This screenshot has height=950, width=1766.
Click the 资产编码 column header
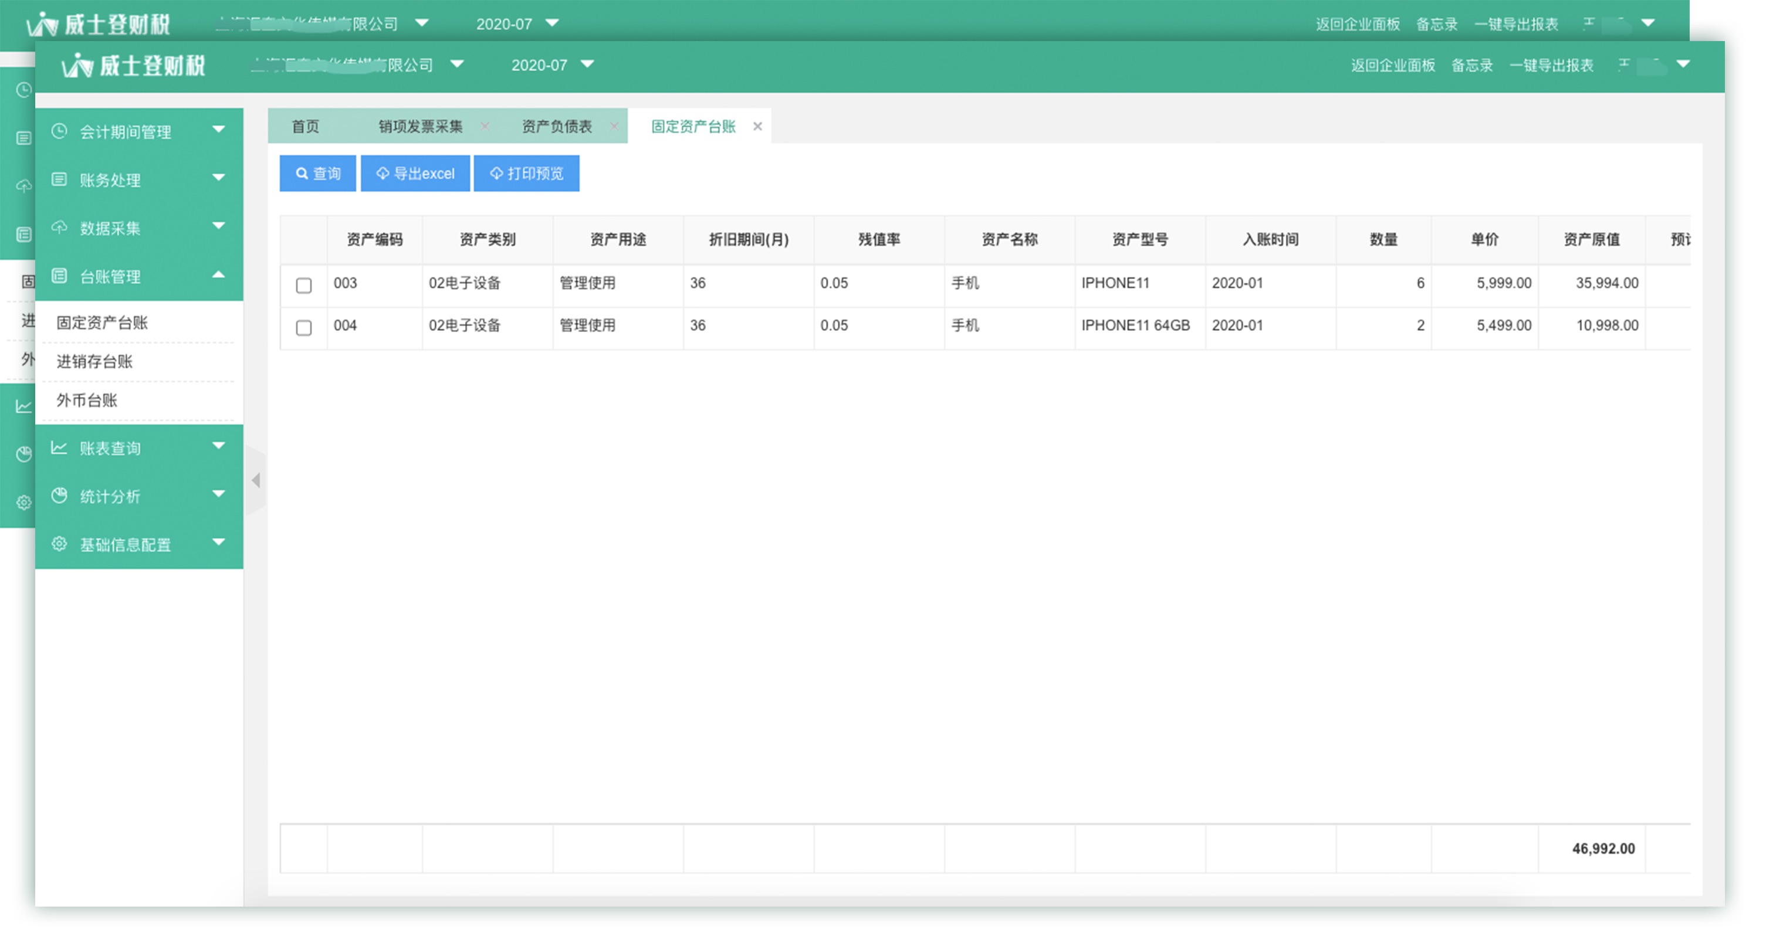coord(375,239)
